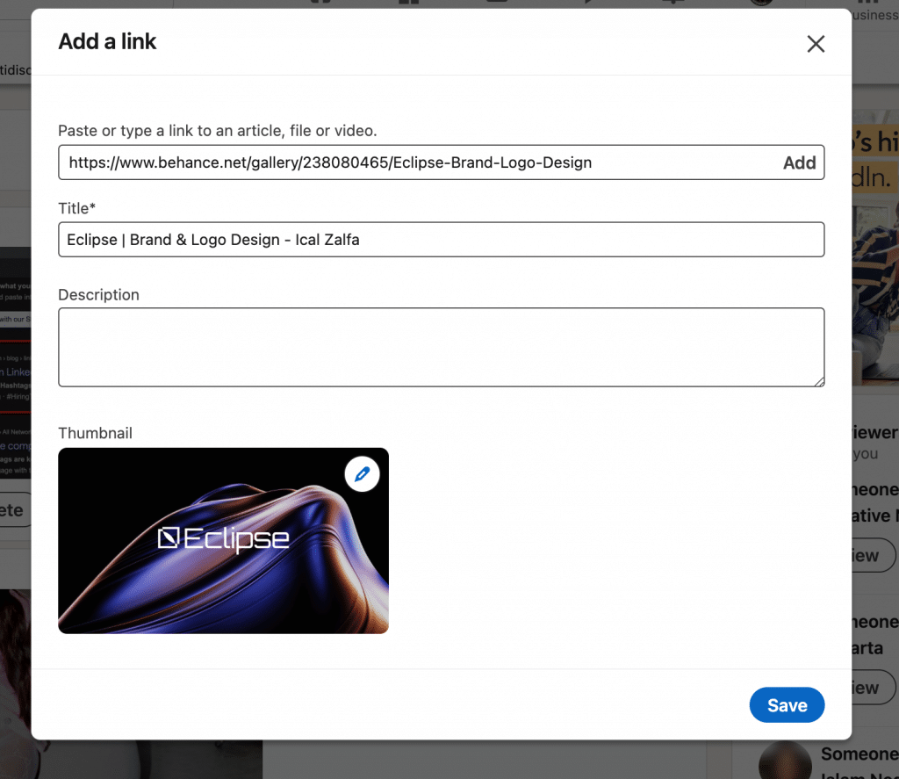Save the link details
This screenshot has width=899, height=779.
tap(787, 704)
